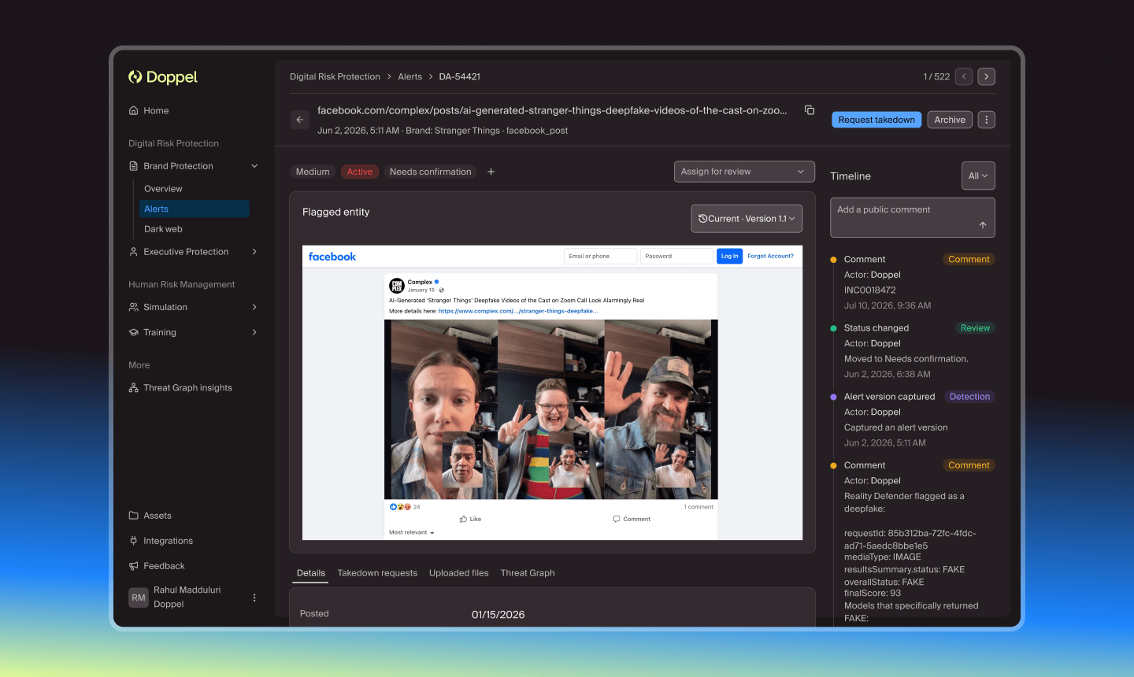Viewport: 1134px width, 677px height.
Task: Select Overview in sidebar
Action: click(x=163, y=189)
